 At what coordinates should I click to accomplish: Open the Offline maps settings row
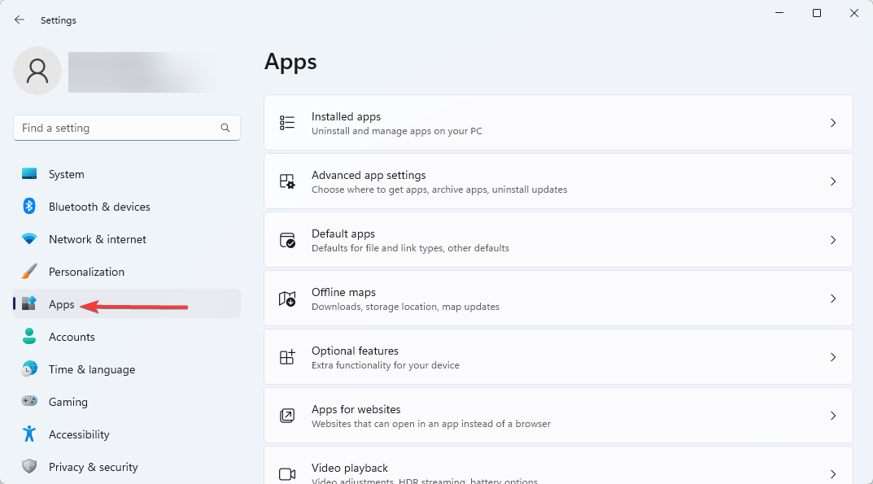point(558,299)
